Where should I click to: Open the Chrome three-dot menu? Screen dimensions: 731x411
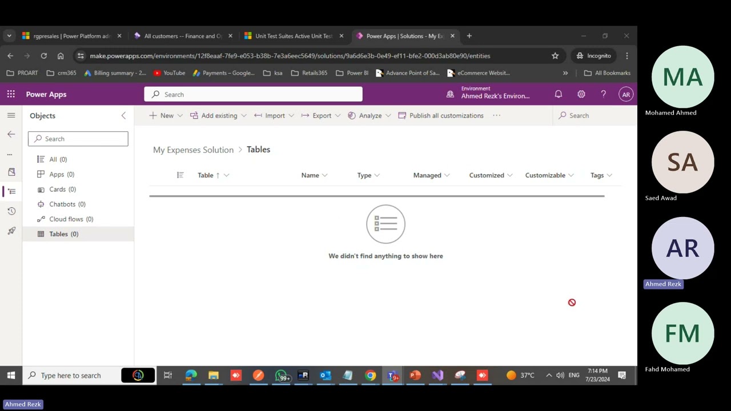[x=626, y=56]
